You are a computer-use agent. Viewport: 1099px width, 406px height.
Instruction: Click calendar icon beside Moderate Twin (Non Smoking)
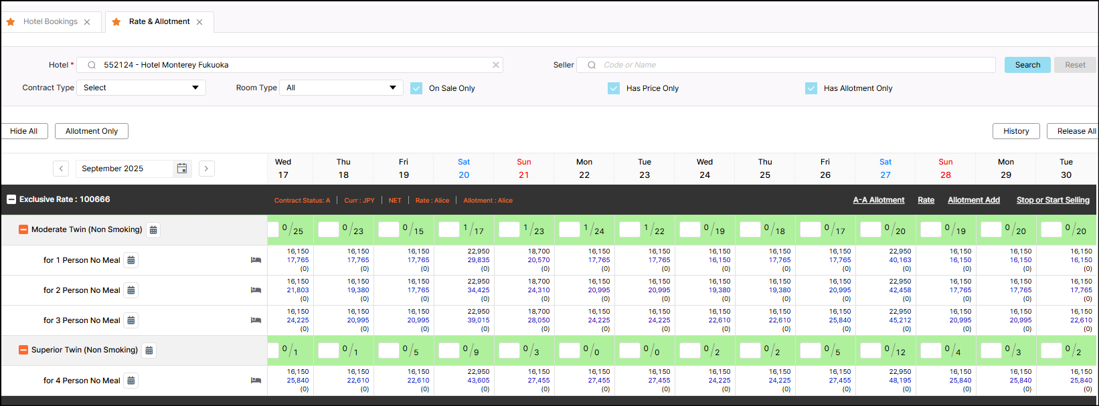coord(153,230)
